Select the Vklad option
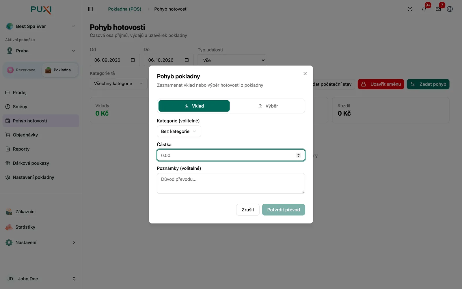The width and height of the screenshot is (462, 289). (x=194, y=106)
